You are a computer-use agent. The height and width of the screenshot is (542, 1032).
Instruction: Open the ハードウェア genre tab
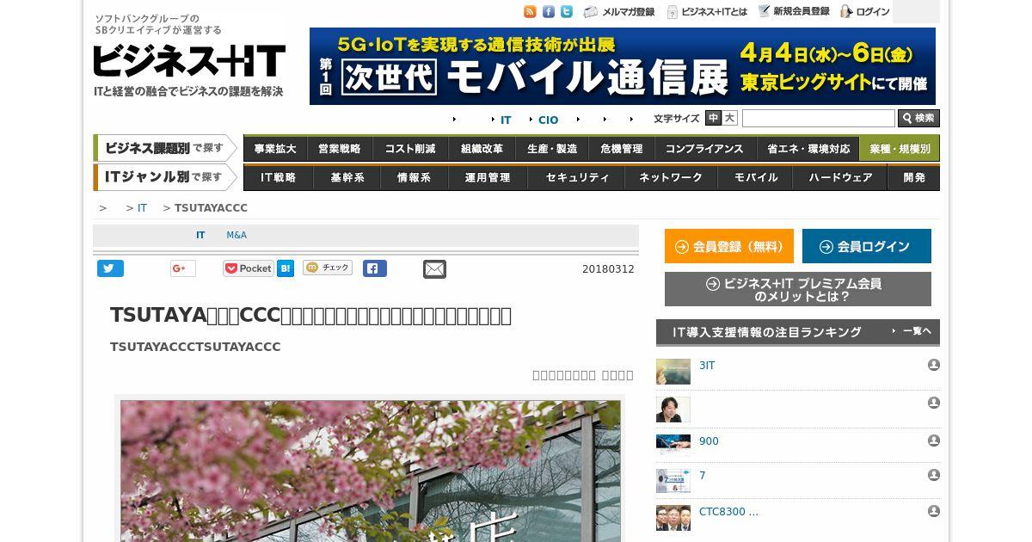841,177
